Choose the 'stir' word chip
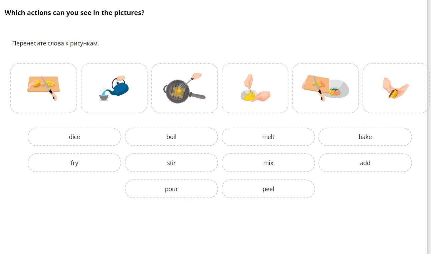The image size is (431, 254). pos(171,163)
